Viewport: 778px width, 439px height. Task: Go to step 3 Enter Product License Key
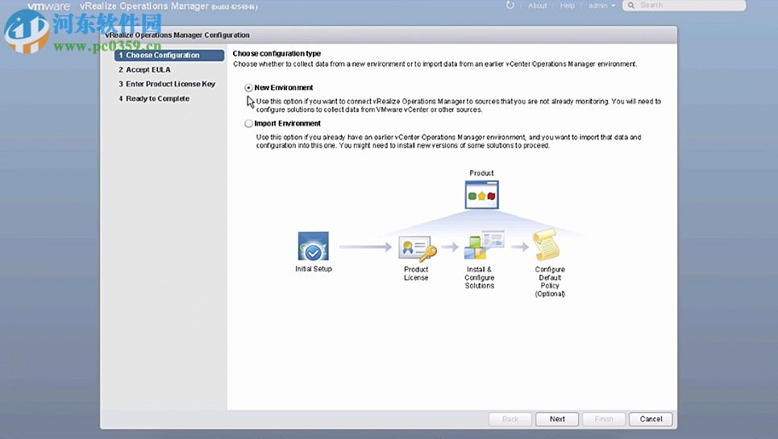pyautogui.click(x=167, y=85)
